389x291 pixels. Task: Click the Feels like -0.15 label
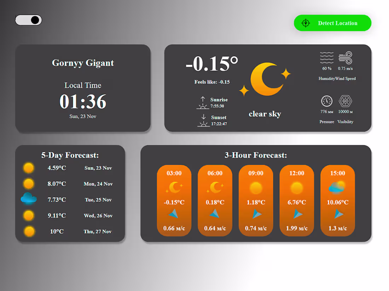coord(212,82)
